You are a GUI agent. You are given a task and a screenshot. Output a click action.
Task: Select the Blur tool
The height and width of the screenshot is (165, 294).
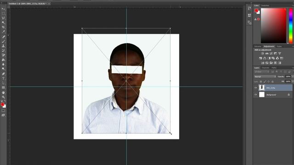pyautogui.click(x=3, y=65)
